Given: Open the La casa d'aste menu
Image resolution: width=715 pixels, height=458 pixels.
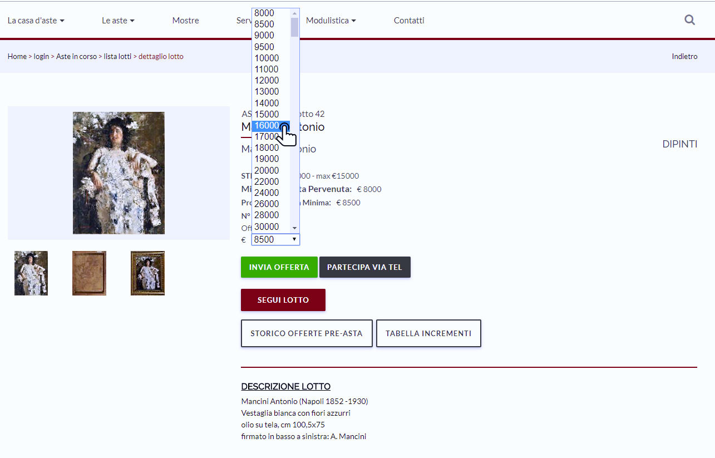Looking at the screenshot, I should coord(36,21).
